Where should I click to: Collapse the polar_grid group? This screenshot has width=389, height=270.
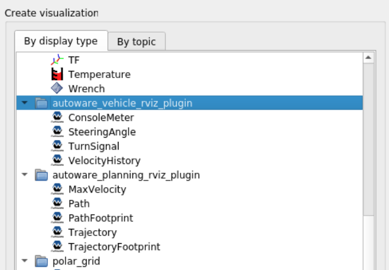pyautogui.click(x=24, y=260)
